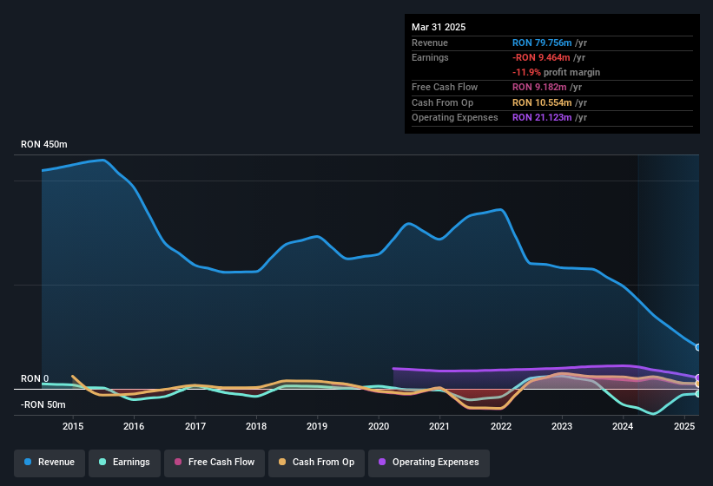713x486 pixels.
Task: Click the blue Revenue endpoint marker
Action: click(x=698, y=347)
